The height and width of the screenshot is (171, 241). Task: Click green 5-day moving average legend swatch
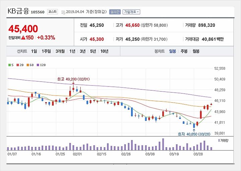pyautogui.click(x=9, y=65)
